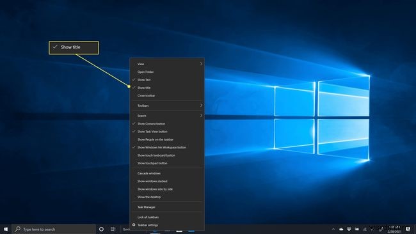The width and height of the screenshot is (416, 234).
Task: Expand the Toolbars submenu
Action: pos(167,105)
